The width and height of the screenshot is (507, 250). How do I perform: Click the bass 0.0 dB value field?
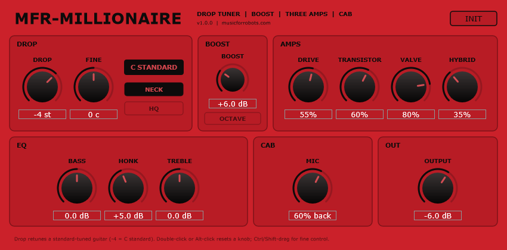tap(77, 215)
